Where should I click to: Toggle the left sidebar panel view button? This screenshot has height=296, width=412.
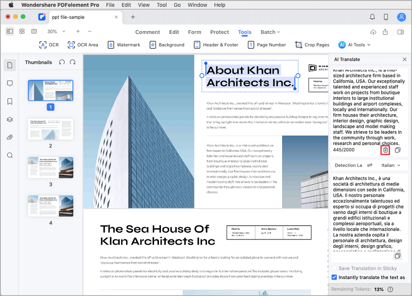10,31
